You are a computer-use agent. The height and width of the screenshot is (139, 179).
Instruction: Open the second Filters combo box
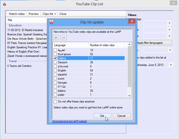pyautogui.click(x=169, y=30)
